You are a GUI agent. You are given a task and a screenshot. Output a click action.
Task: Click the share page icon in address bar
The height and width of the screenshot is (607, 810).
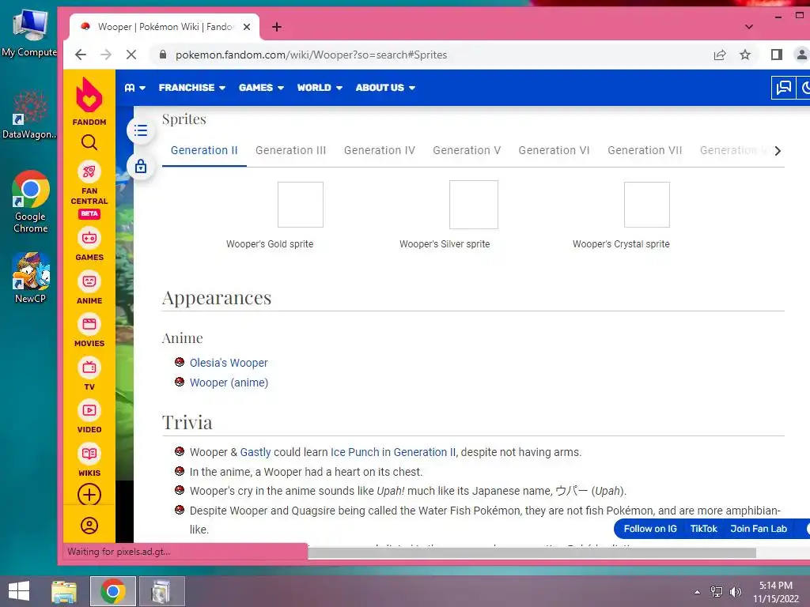(720, 55)
